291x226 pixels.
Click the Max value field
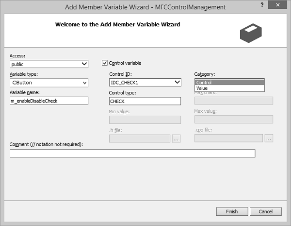point(233,120)
